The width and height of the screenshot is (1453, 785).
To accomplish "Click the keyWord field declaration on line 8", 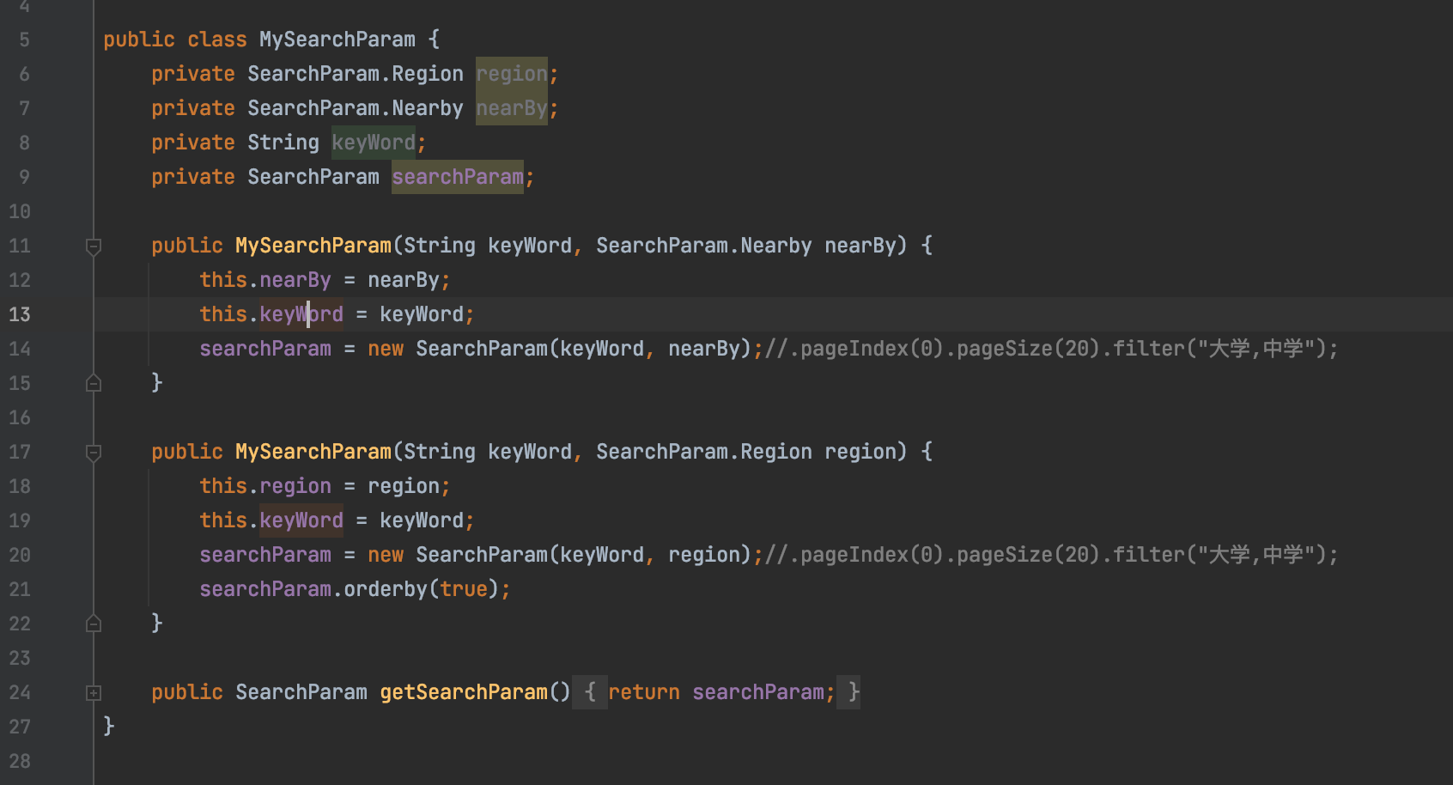I will (x=373, y=143).
